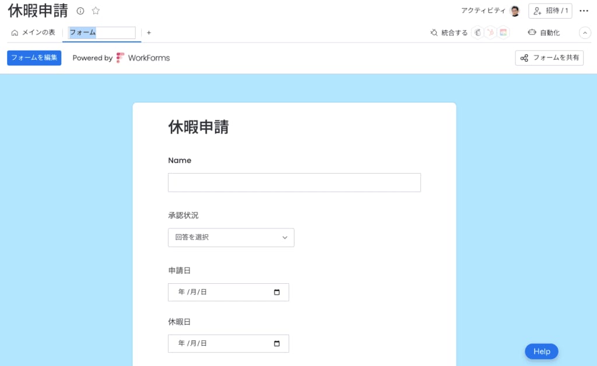Add a new view with the plus button

pyautogui.click(x=149, y=33)
